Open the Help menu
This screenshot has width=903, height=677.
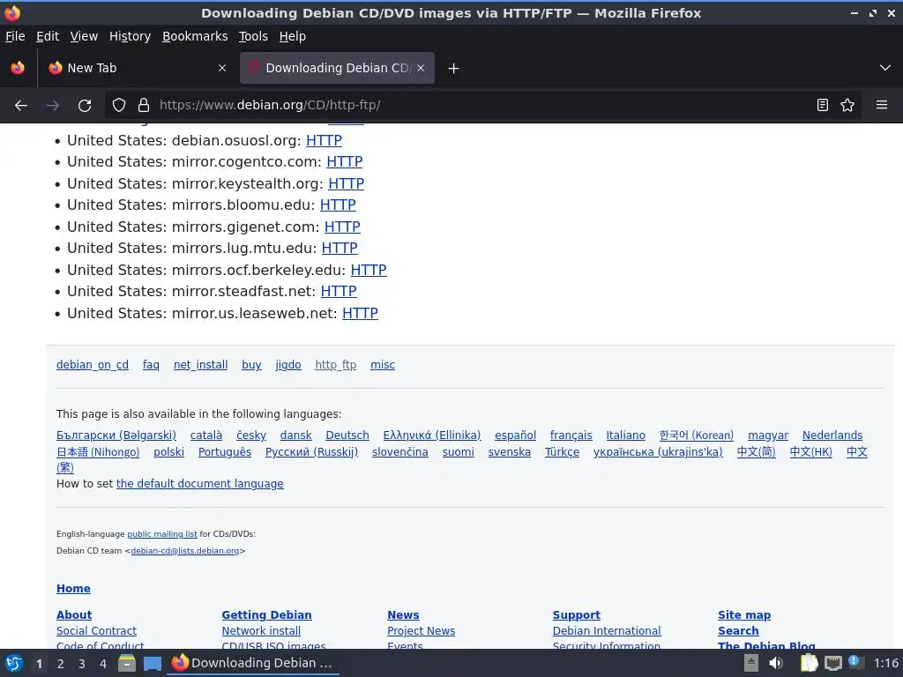click(x=293, y=36)
